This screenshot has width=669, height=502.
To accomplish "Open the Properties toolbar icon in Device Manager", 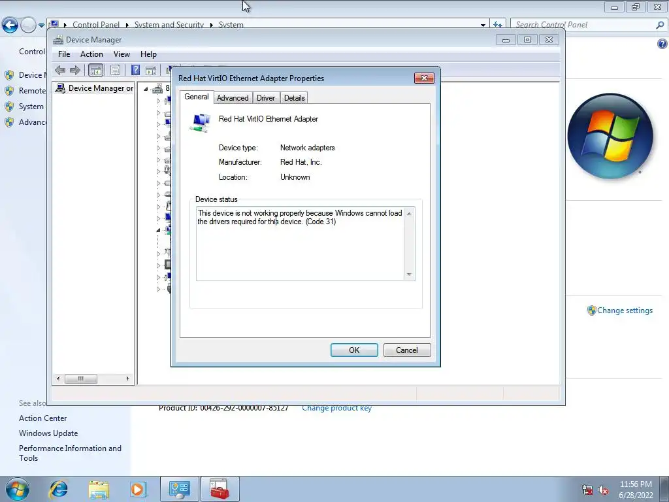I will [x=115, y=70].
